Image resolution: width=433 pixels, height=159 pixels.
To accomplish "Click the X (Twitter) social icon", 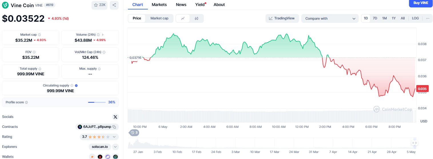I will pyautogui.click(x=115, y=117).
